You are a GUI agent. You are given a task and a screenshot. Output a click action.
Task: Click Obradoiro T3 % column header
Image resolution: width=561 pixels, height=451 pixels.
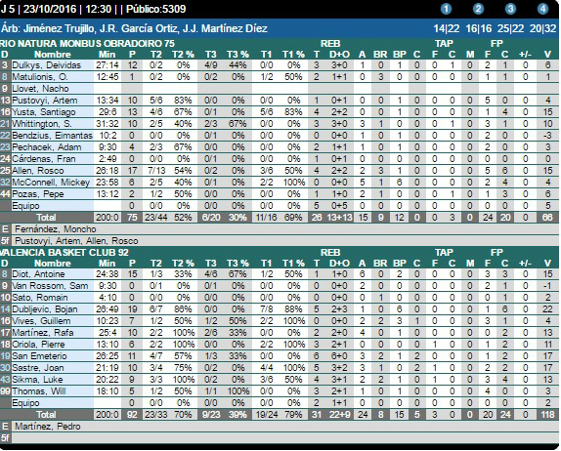[x=237, y=55]
